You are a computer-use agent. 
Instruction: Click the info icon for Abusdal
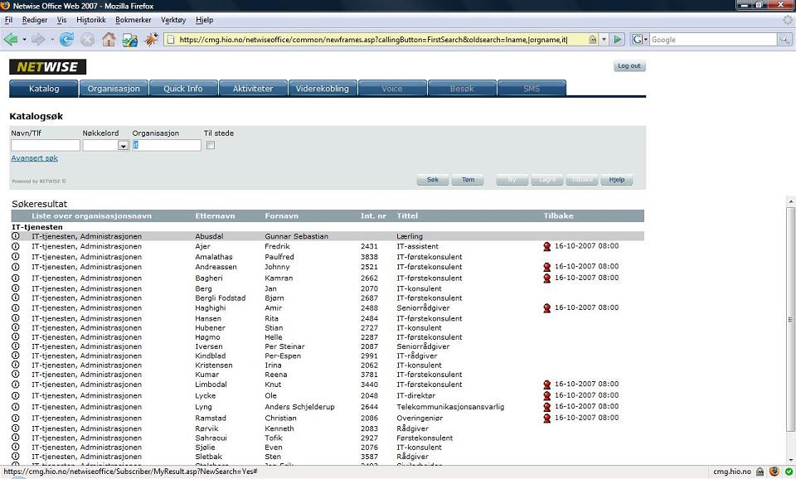(x=15, y=236)
